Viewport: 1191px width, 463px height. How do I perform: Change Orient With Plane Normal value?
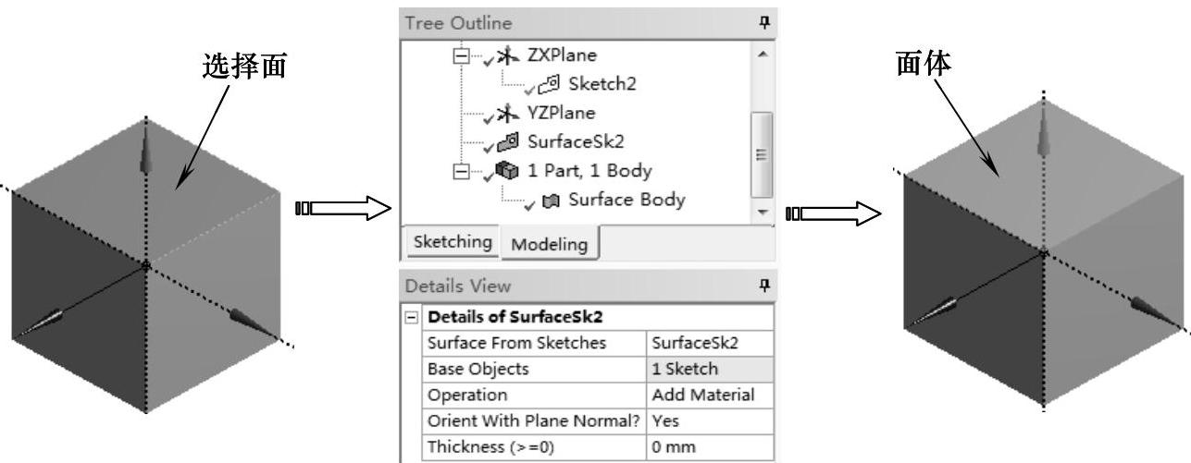pos(710,420)
